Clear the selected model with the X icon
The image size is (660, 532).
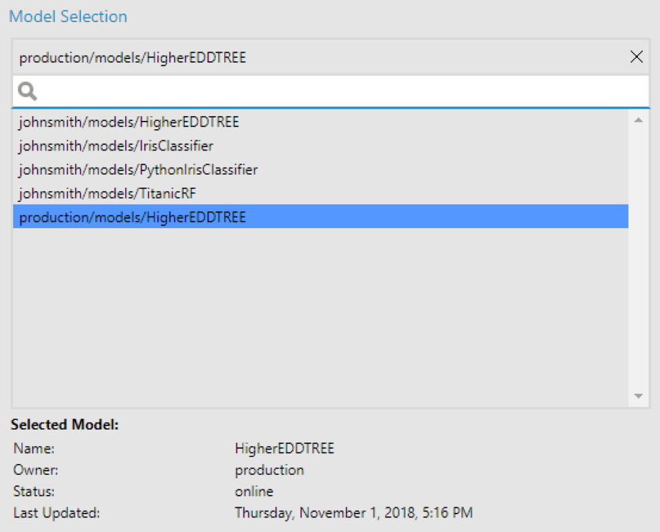(x=636, y=57)
